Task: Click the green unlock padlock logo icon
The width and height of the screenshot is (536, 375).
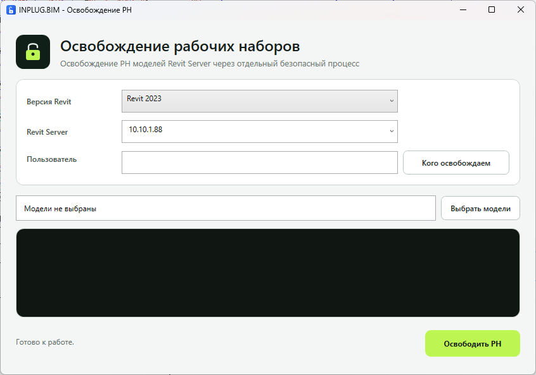Action: [x=33, y=52]
